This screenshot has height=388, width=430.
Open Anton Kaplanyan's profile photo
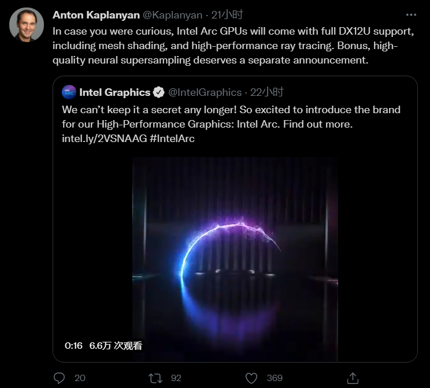[27, 25]
